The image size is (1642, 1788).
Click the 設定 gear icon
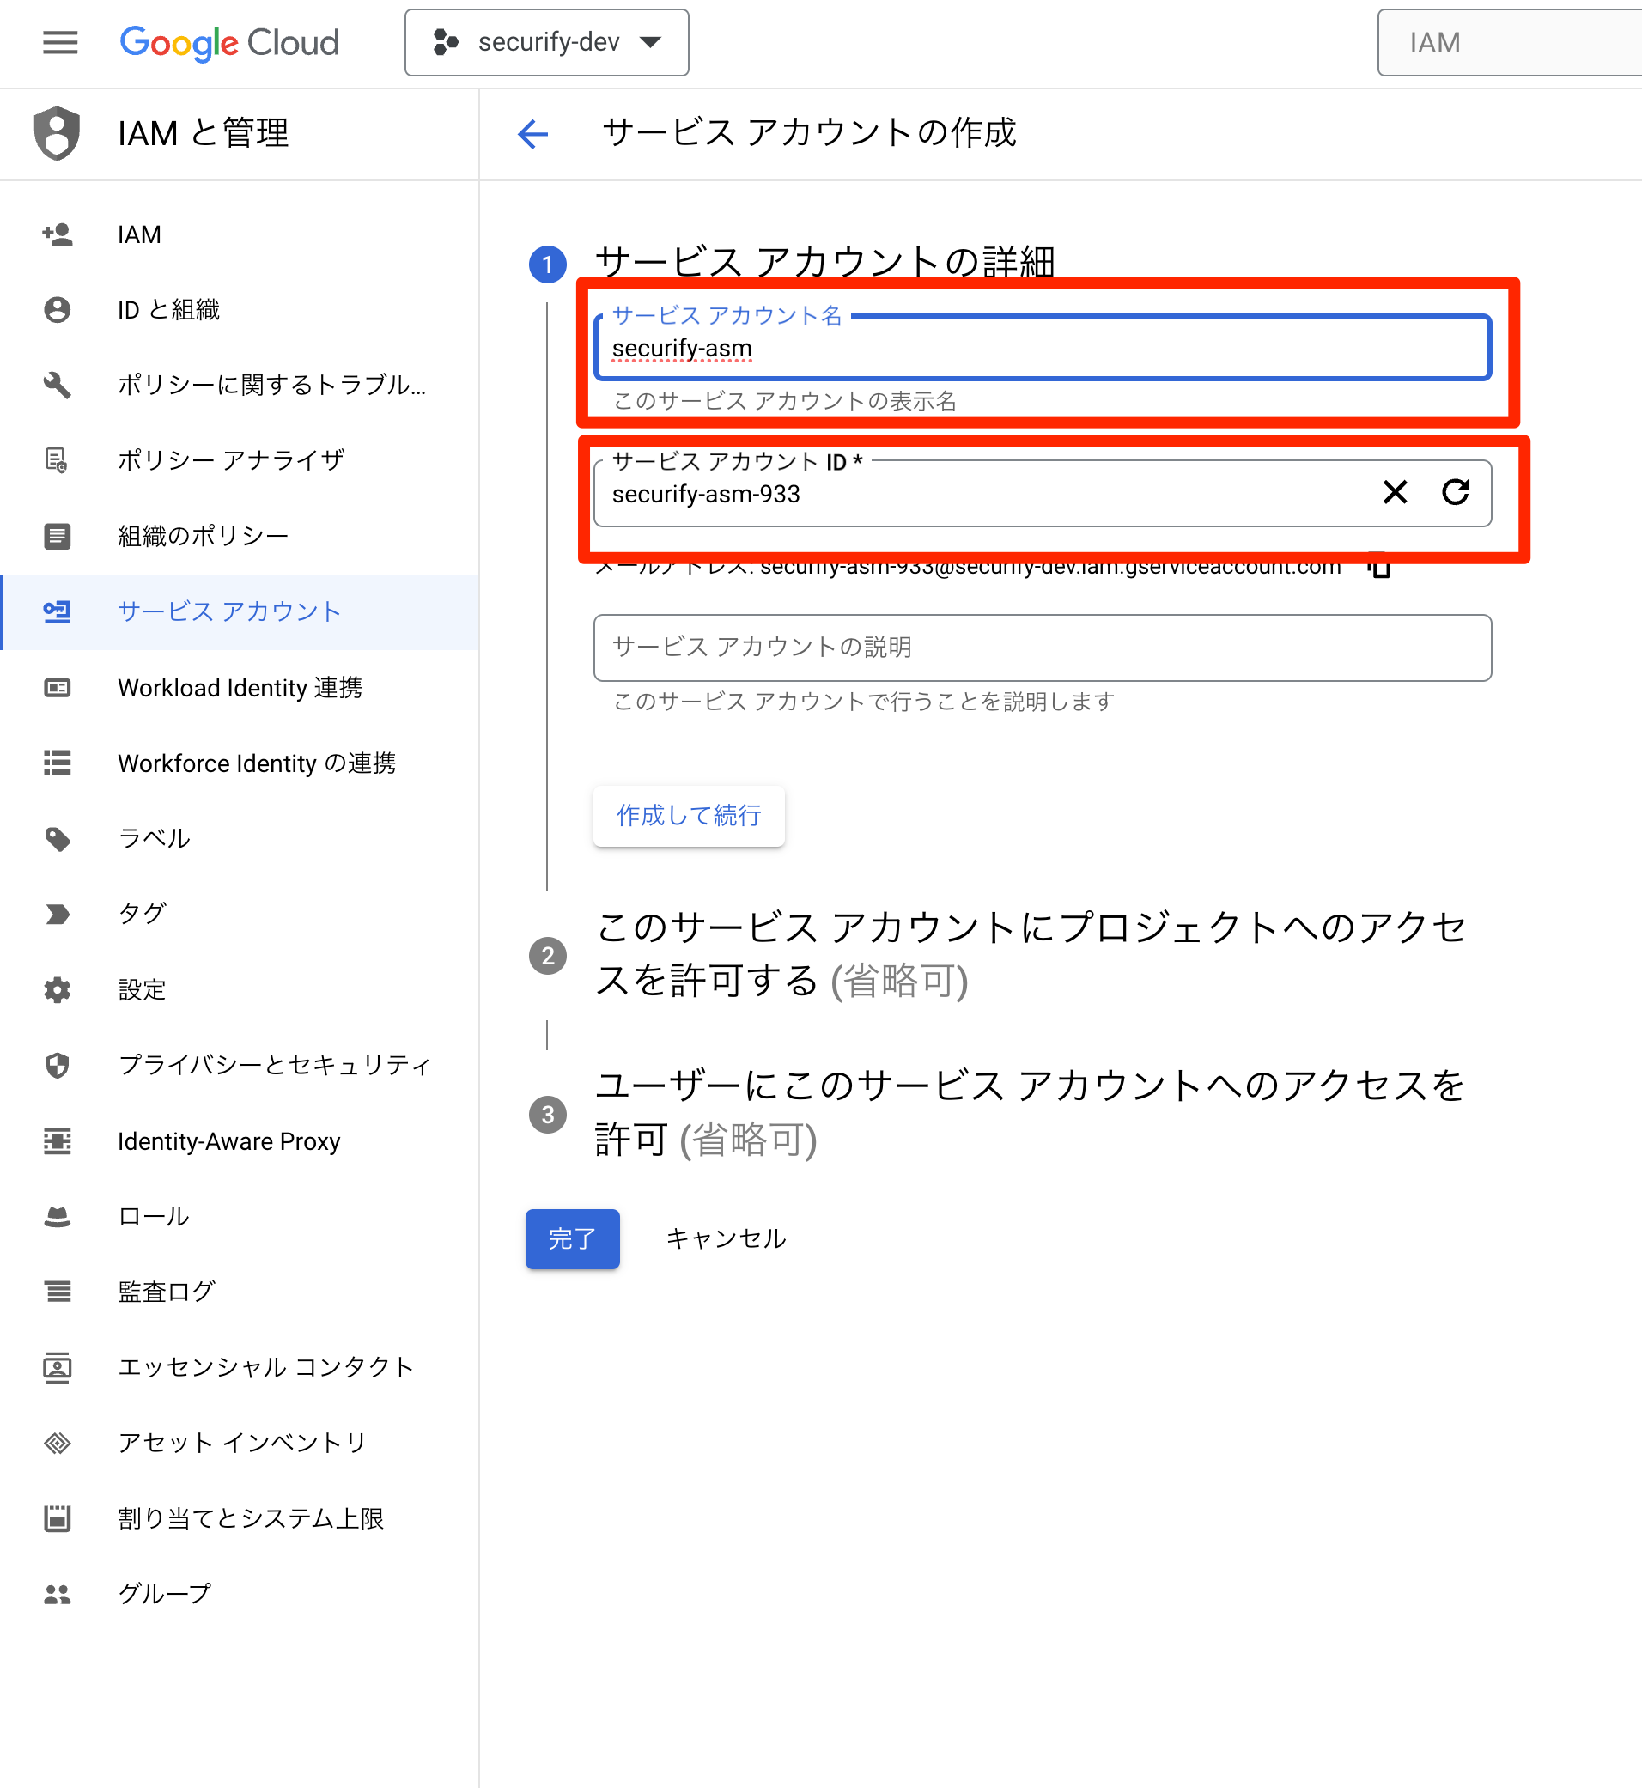point(57,989)
